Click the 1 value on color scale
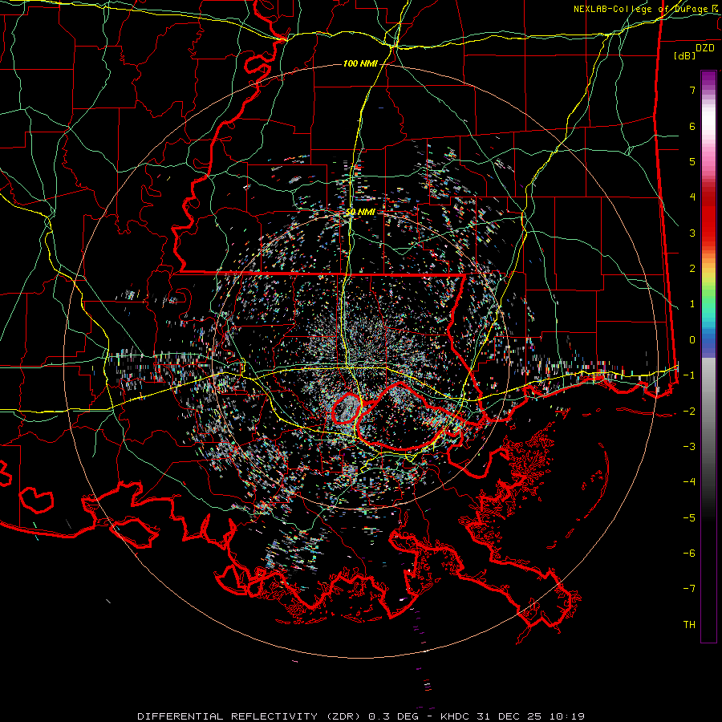The height and width of the screenshot is (722, 722). [692, 304]
